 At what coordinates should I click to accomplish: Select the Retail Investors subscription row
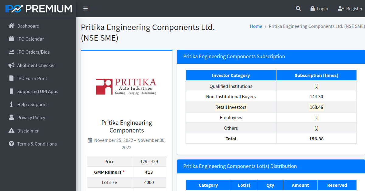[231, 107]
